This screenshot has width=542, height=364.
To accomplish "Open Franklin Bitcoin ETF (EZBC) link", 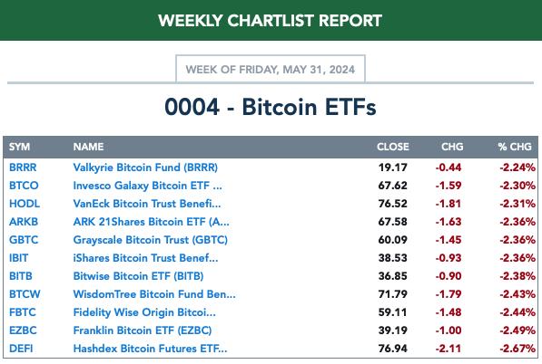I will click(x=143, y=330).
